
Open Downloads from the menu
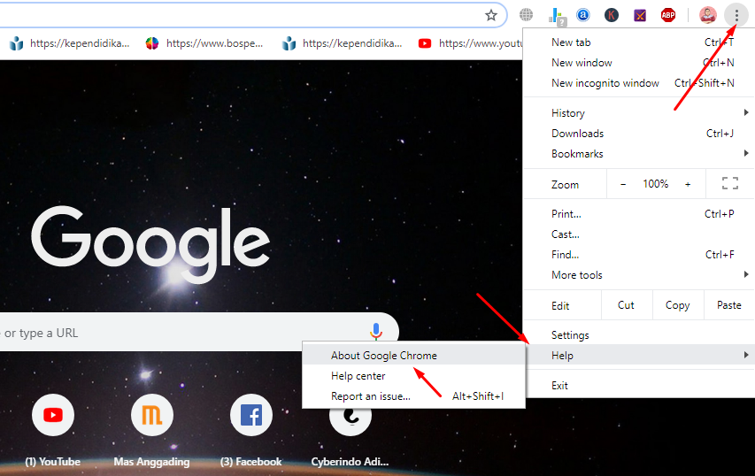point(639,134)
